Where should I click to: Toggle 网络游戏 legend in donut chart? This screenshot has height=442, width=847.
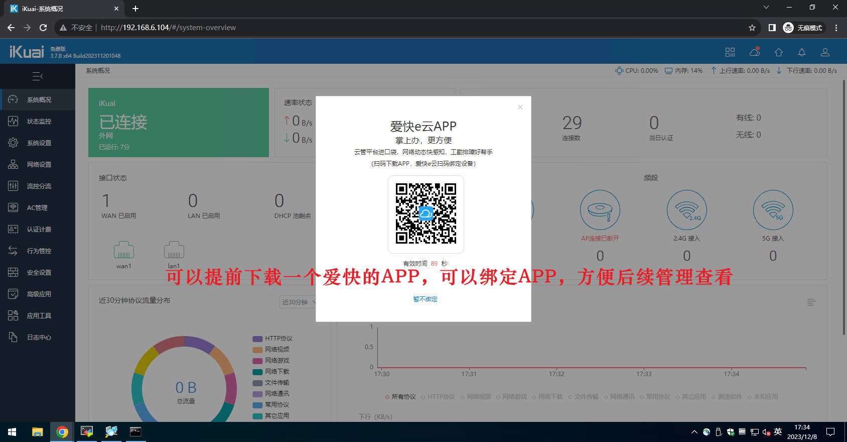click(271, 361)
